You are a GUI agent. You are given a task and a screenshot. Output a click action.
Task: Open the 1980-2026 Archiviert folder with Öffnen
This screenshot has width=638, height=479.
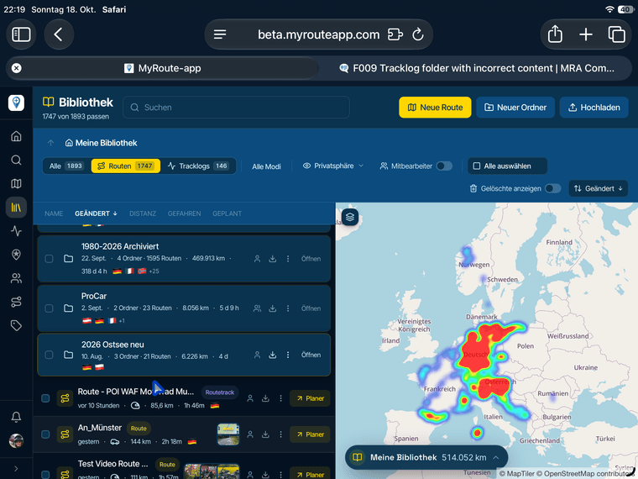coord(311,259)
